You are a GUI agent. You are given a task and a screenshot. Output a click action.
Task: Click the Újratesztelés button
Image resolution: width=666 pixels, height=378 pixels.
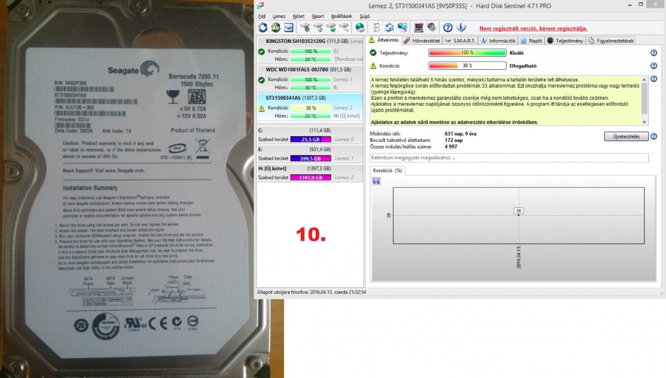point(626,136)
